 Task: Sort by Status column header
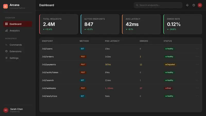coord(168,41)
